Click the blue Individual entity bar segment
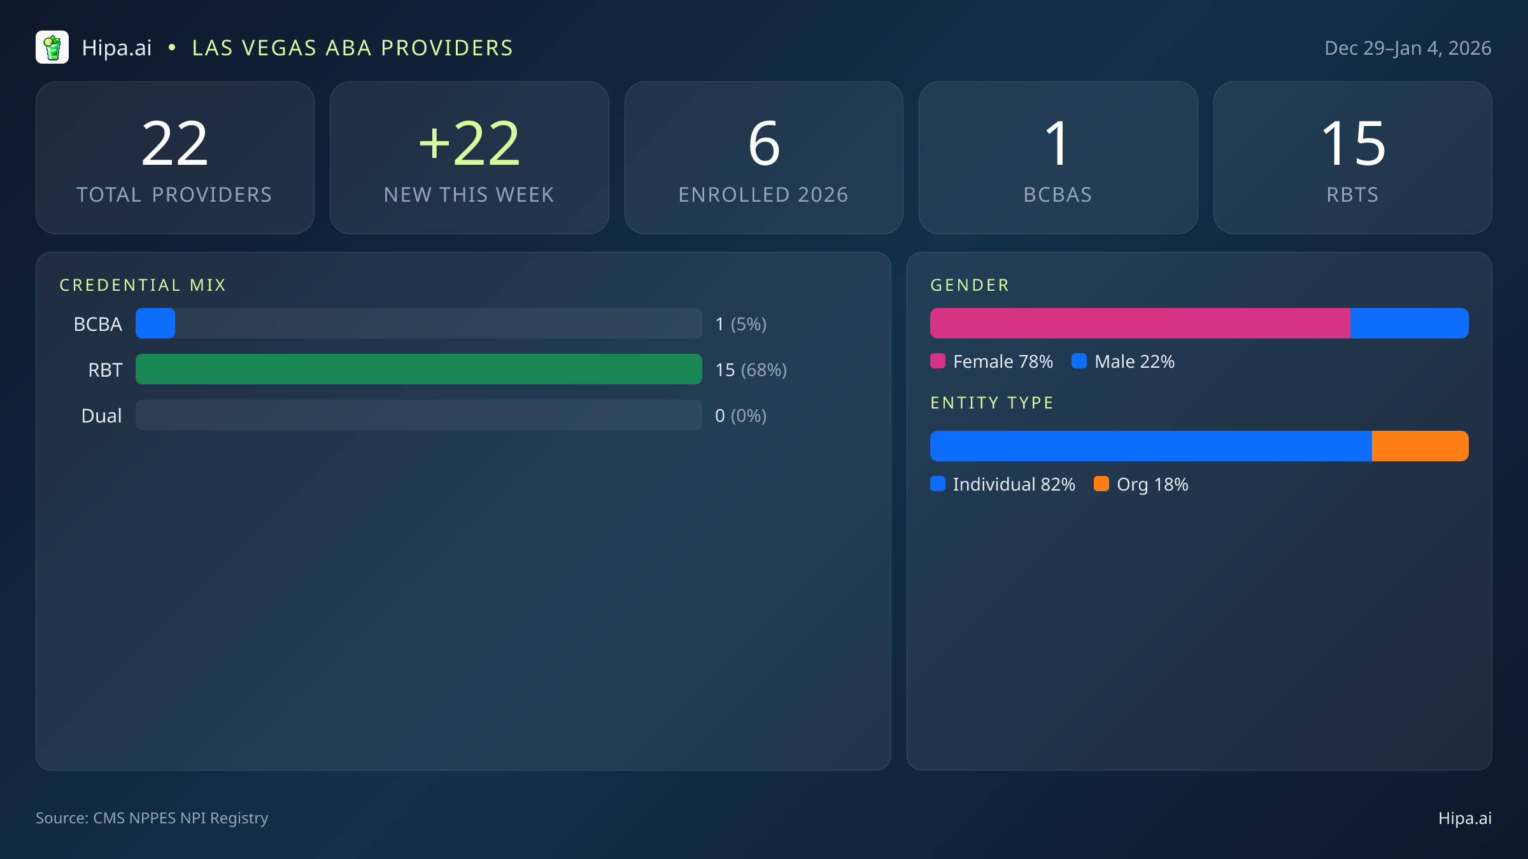The height and width of the screenshot is (859, 1528). 1150,446
